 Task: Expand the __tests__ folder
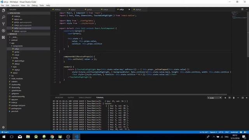coord(14,37)
